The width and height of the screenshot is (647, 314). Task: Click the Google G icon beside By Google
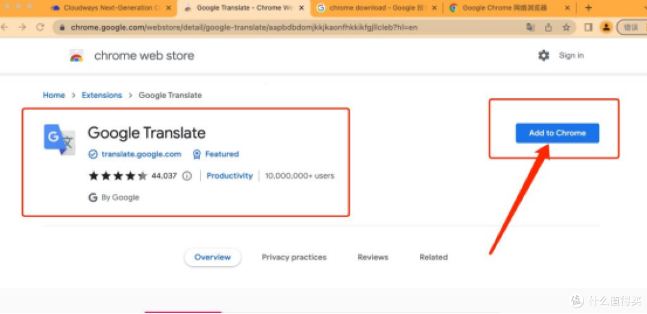93,197
